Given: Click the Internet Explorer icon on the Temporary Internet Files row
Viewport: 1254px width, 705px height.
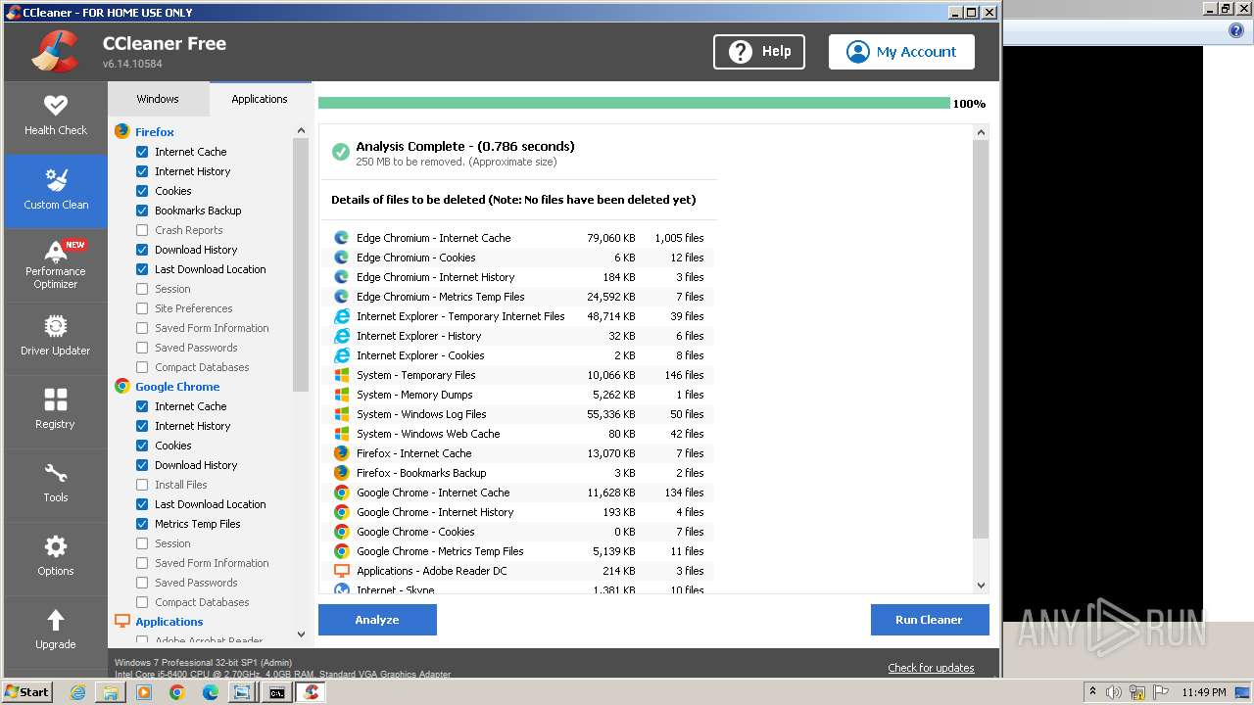Looking at the screenshot, I should tap(342, 316).
